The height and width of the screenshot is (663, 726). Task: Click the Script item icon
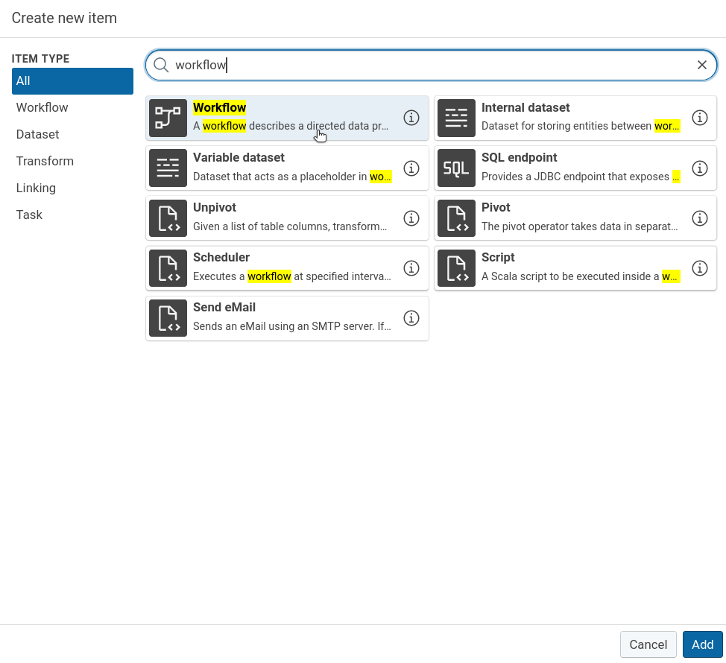tap(456, 267)
